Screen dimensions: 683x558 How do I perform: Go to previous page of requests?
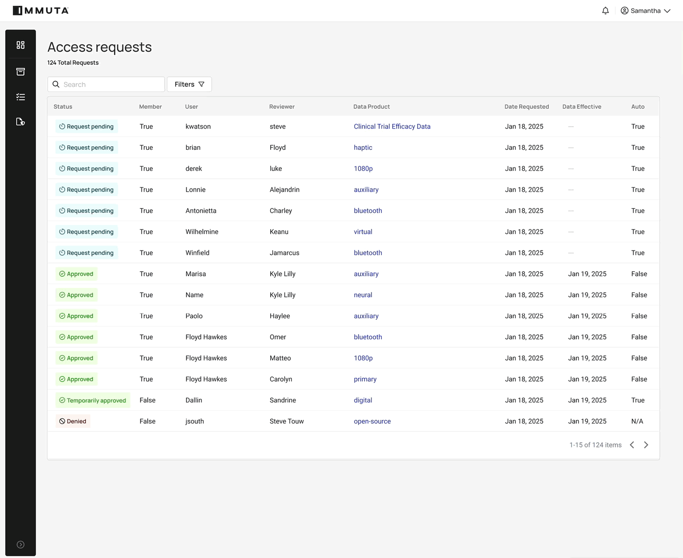click(x=632, y=445)
